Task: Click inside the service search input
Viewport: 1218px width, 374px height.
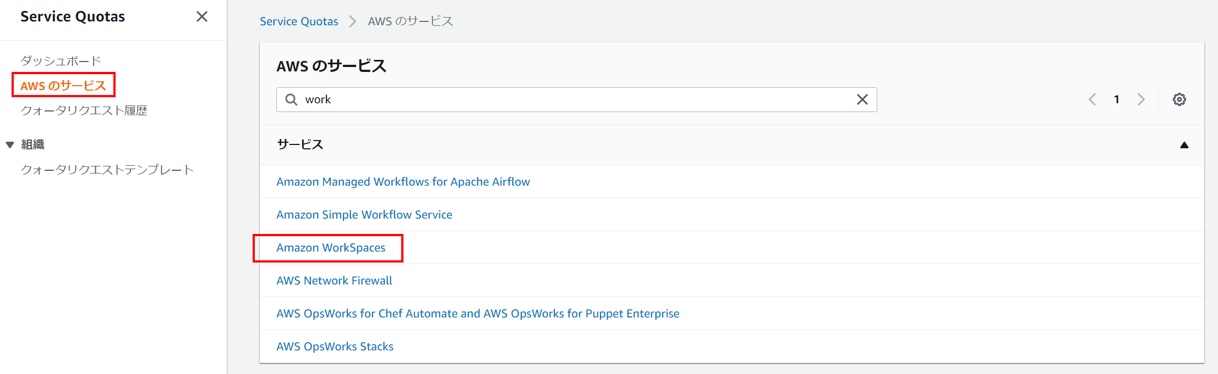Action: (x=550, y=99)
